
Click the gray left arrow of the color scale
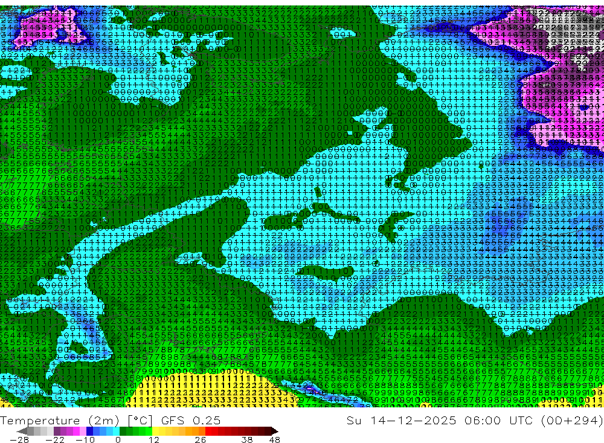pos(22,431)
